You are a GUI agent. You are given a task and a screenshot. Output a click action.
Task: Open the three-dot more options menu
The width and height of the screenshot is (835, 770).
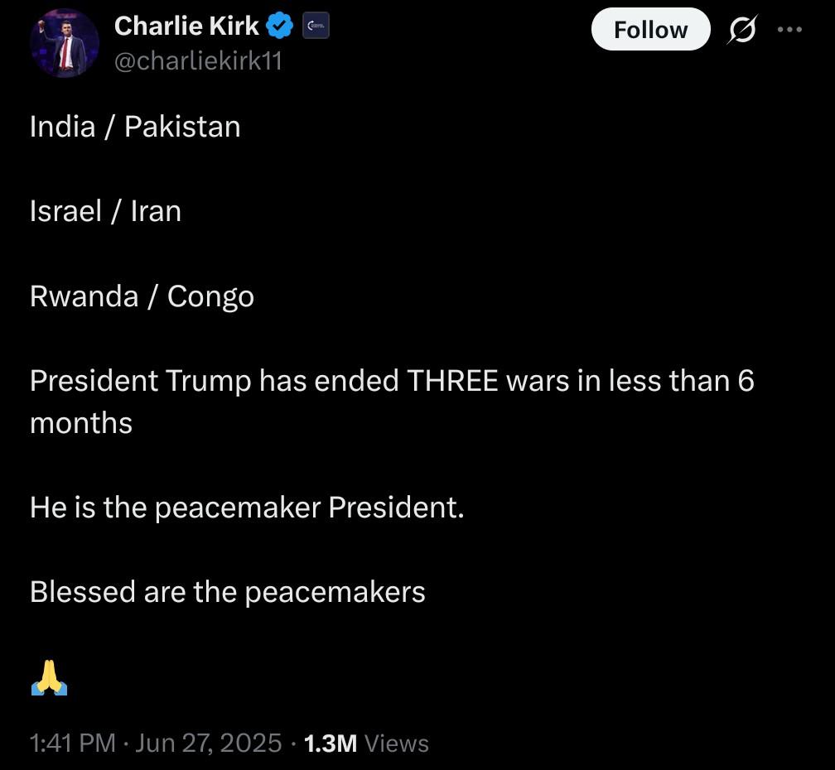pos(789,30)
